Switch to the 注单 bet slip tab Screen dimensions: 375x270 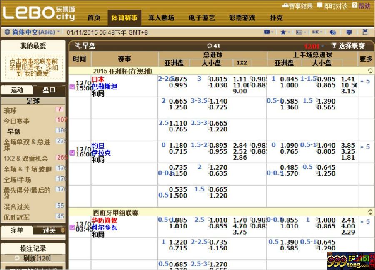pos(17,230)
